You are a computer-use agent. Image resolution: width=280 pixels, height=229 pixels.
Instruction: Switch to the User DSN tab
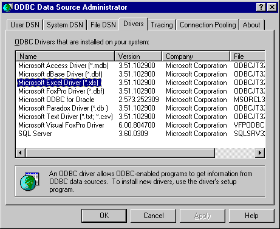(x=25, y=25)
